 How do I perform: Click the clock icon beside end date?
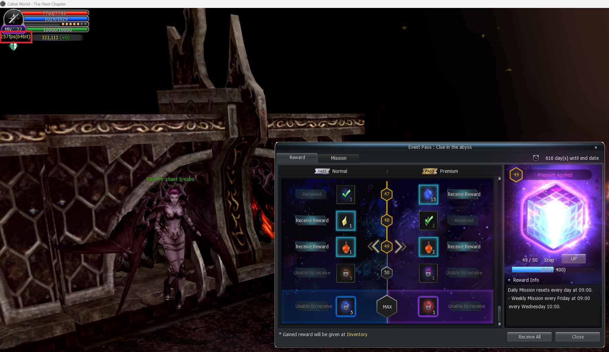[x=536, y=158]
